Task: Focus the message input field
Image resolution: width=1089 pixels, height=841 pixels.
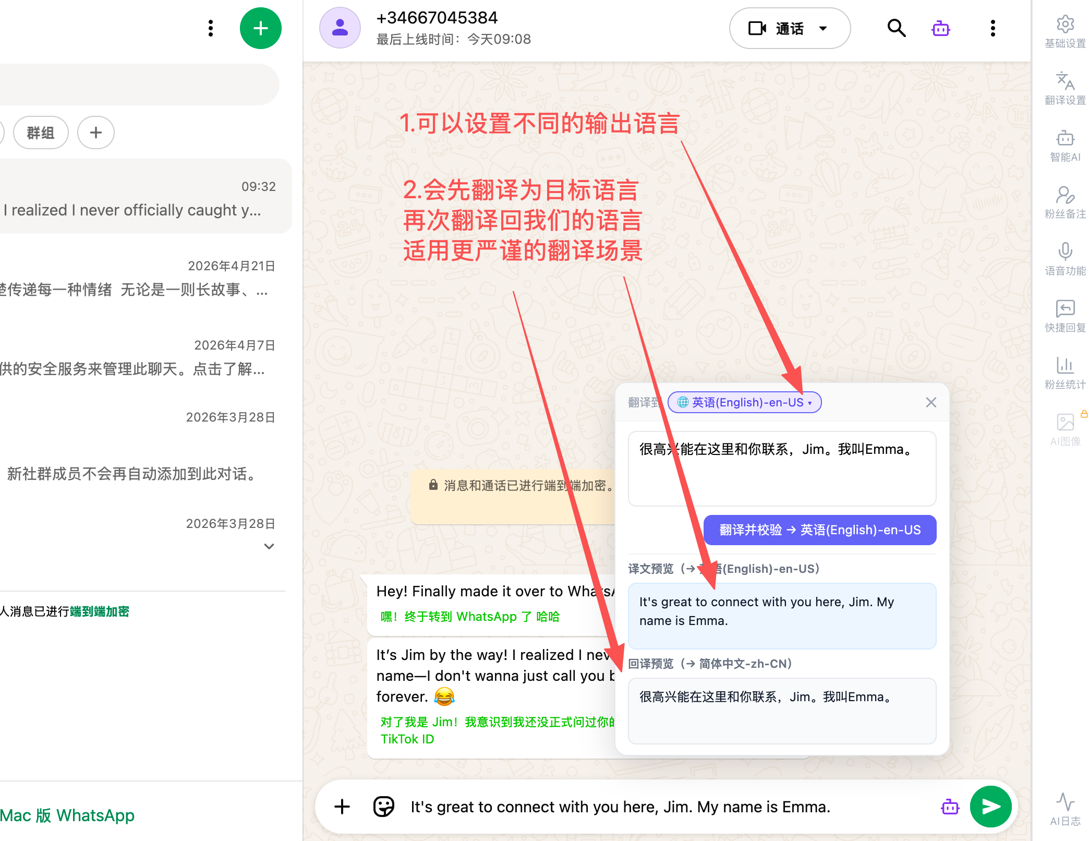Action: tap(668, 807)
